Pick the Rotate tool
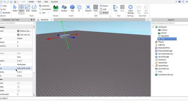The image size is (188, 105). pyautogui.click(x=34, y=8)
